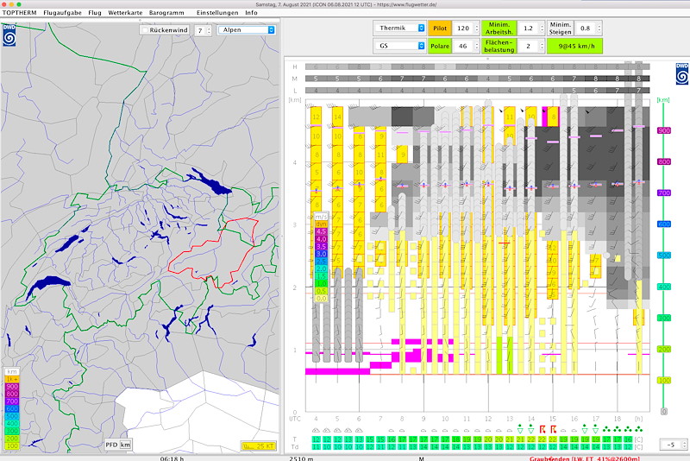
Task: Click the stepper beside the -5 value
Action: pos(685,445)
